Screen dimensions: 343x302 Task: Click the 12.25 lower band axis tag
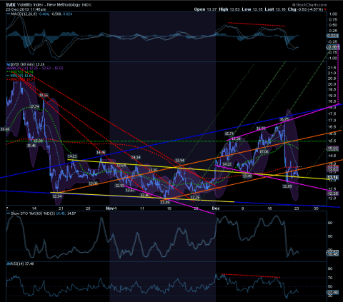pyautogui.click(x=332, y=193)
